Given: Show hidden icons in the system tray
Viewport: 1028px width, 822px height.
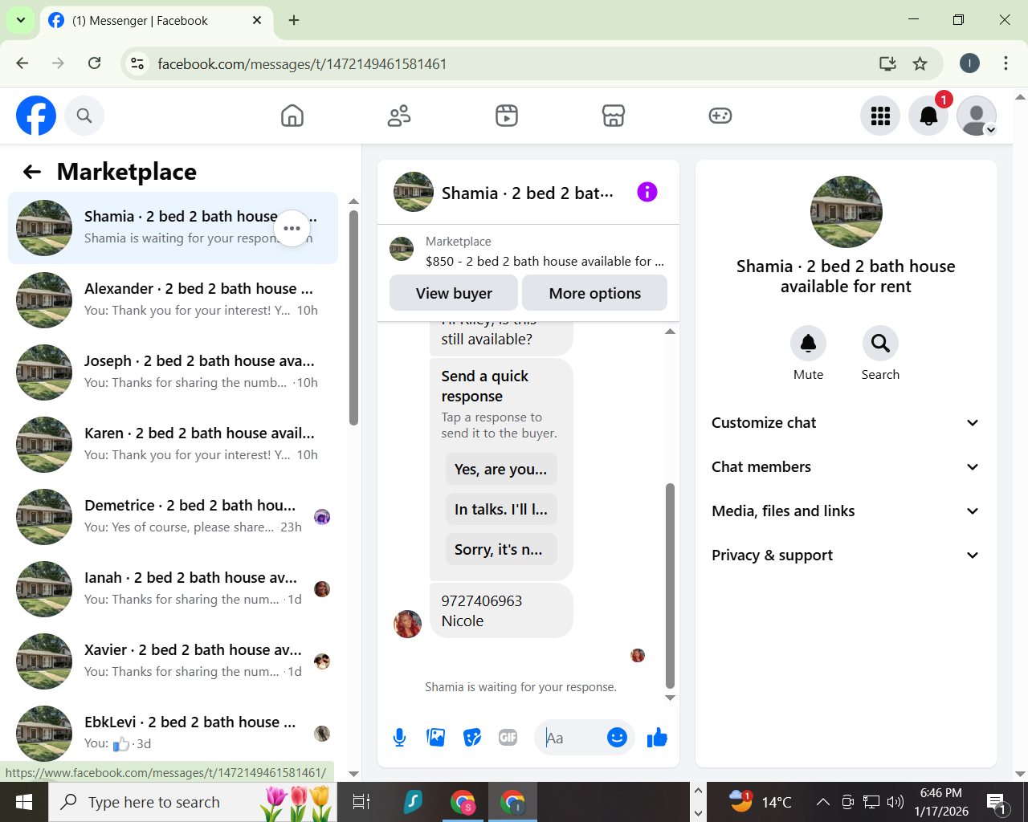Looking at the screenshot, I should tap(823, 801).
